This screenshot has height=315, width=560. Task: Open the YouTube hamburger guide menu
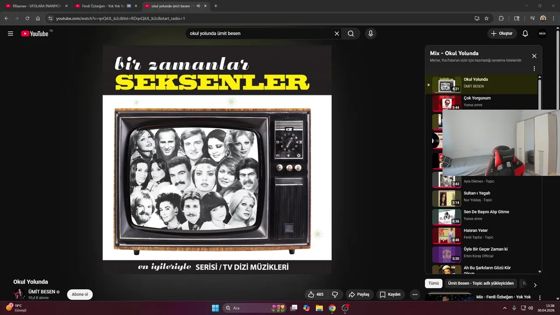(x=10, y=34)
